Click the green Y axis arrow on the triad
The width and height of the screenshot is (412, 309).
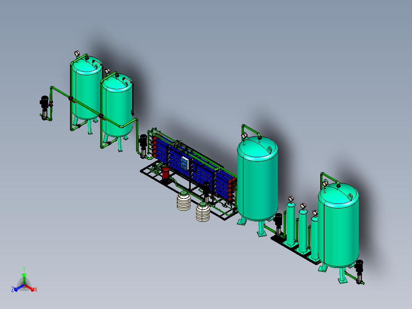[x=24, y=278]
